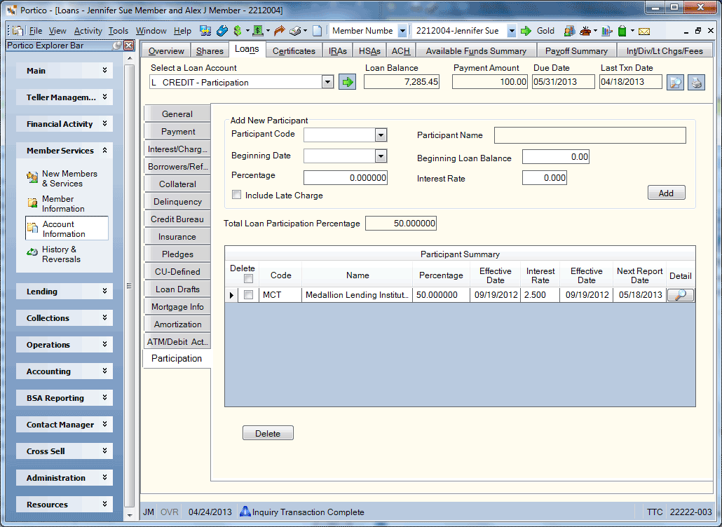This screenshot has height=527, width=722.
Task: Toggle the Delete header select-all checkbox
Action: pos(249,278)
